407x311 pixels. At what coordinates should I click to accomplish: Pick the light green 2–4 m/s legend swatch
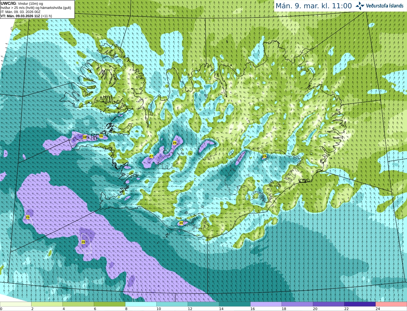(x=47, y=304)
